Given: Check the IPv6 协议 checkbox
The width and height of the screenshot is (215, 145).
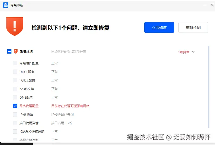Looking at the screenshot, I should pyautogui.click(x=15, y=114).
